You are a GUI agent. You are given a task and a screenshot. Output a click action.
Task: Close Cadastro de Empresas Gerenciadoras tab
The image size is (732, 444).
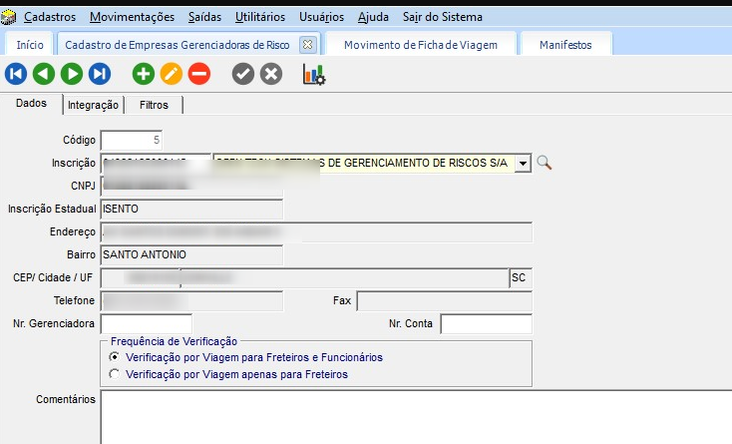307,45
